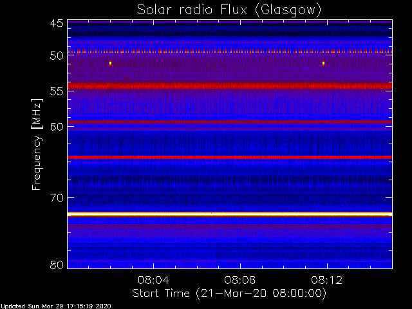This screenshot has width=412, height=309.
Task: Click the "Start Time (21-Mar-20 08:00:00)" label
Action: (229, 294)
